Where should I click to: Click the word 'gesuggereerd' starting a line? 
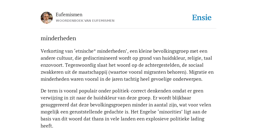(55, 105)
